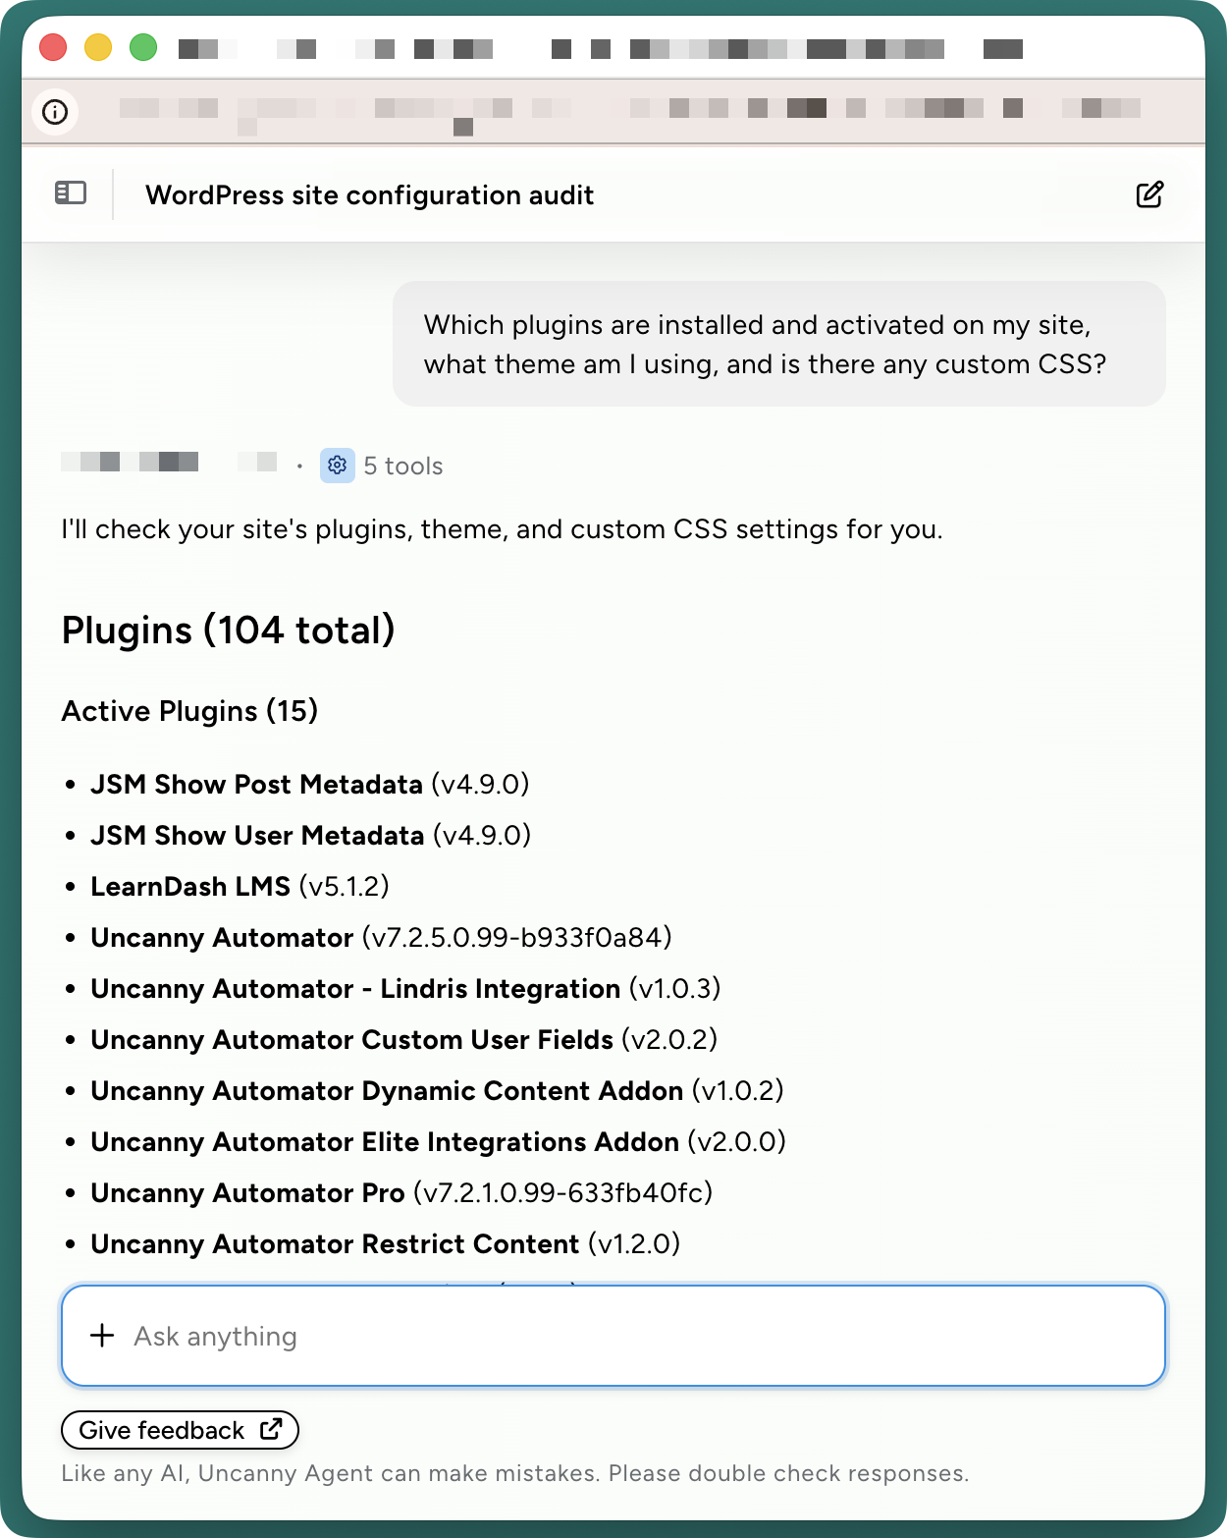This screenshot has width=1227, height=1538.
Task: Select Uncanny Automator Restrict Content item
Action: (x=385, y=1244)
